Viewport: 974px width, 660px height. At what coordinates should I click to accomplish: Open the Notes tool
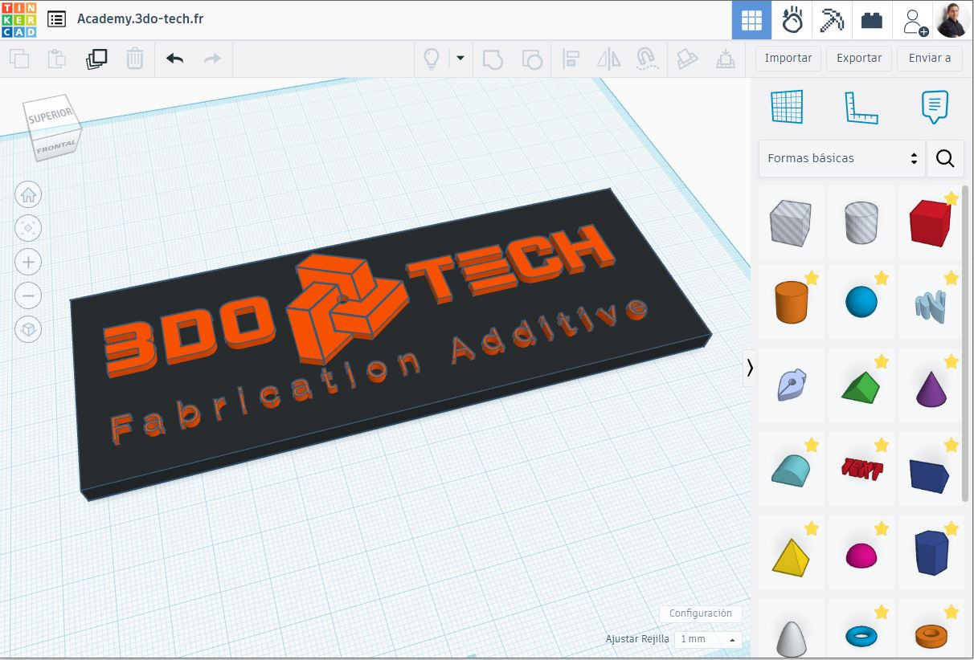935,107
